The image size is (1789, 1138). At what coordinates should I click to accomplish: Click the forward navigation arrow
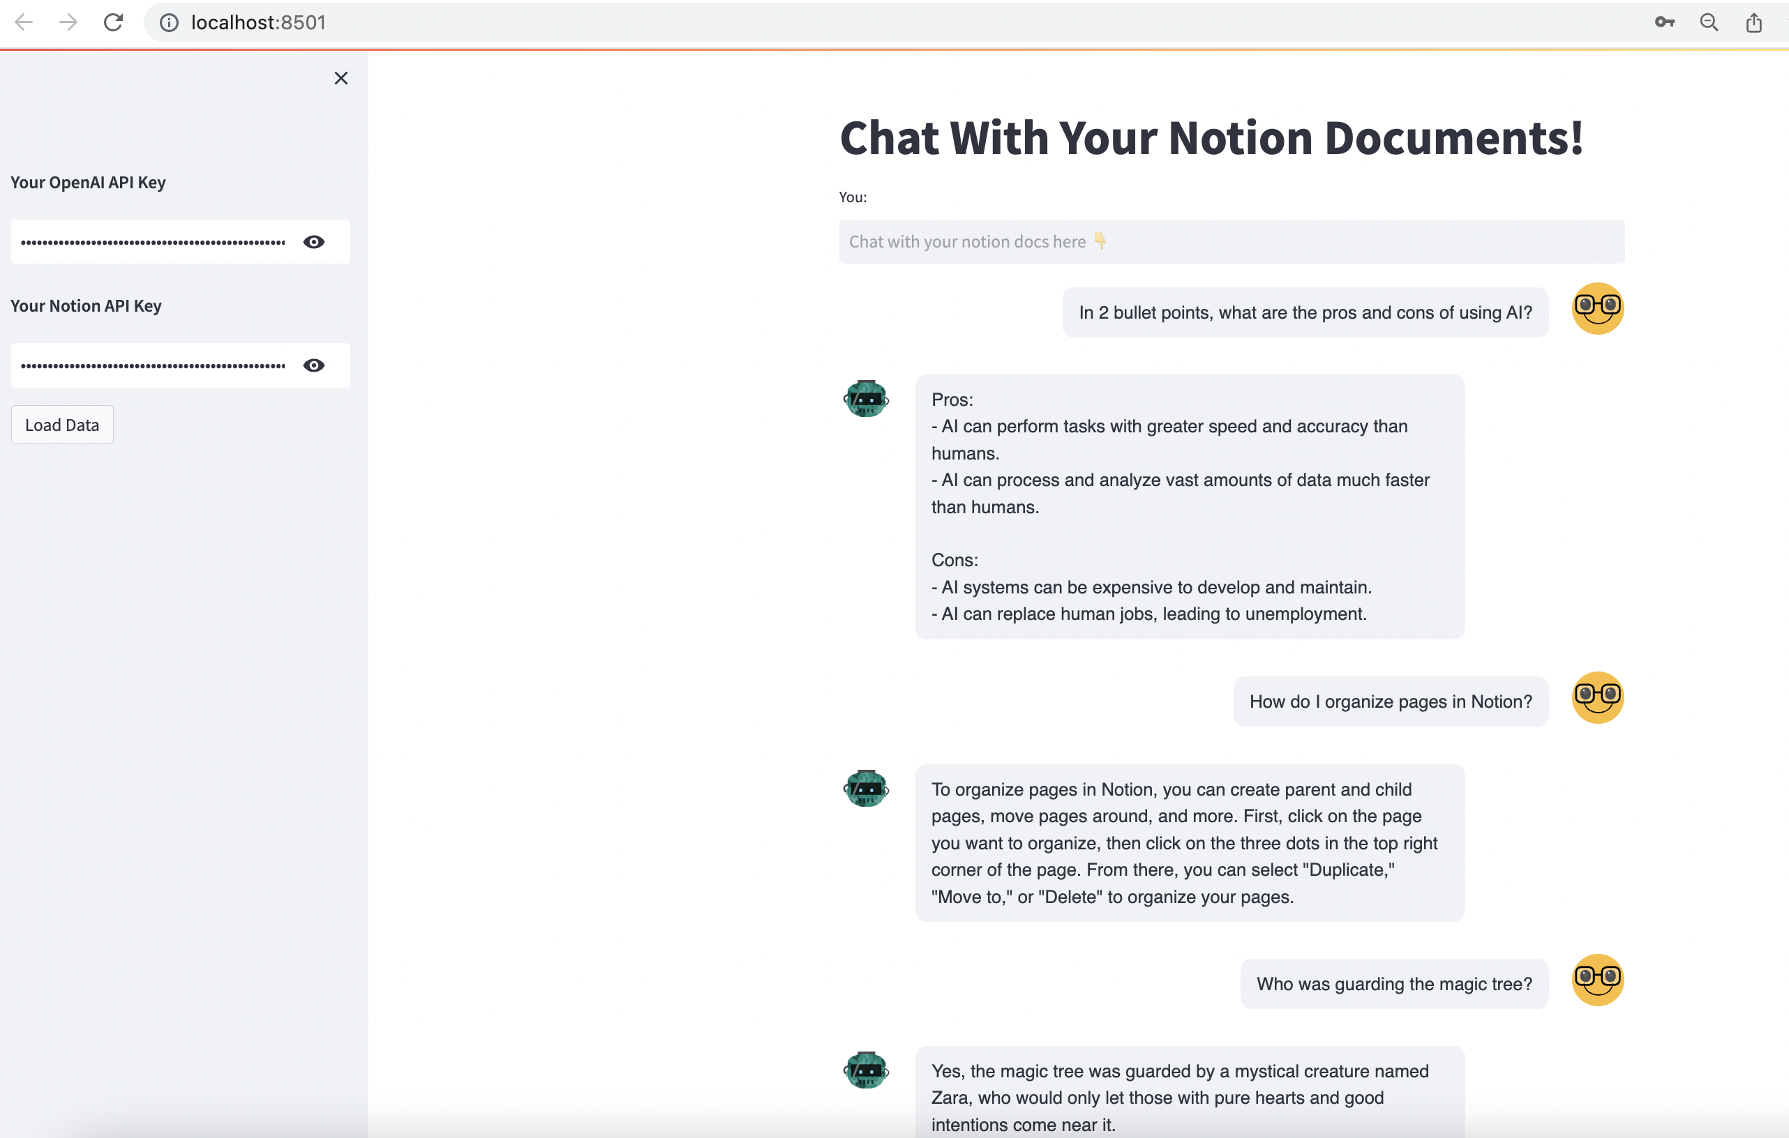pyautogui.click(x=68, y=22)
